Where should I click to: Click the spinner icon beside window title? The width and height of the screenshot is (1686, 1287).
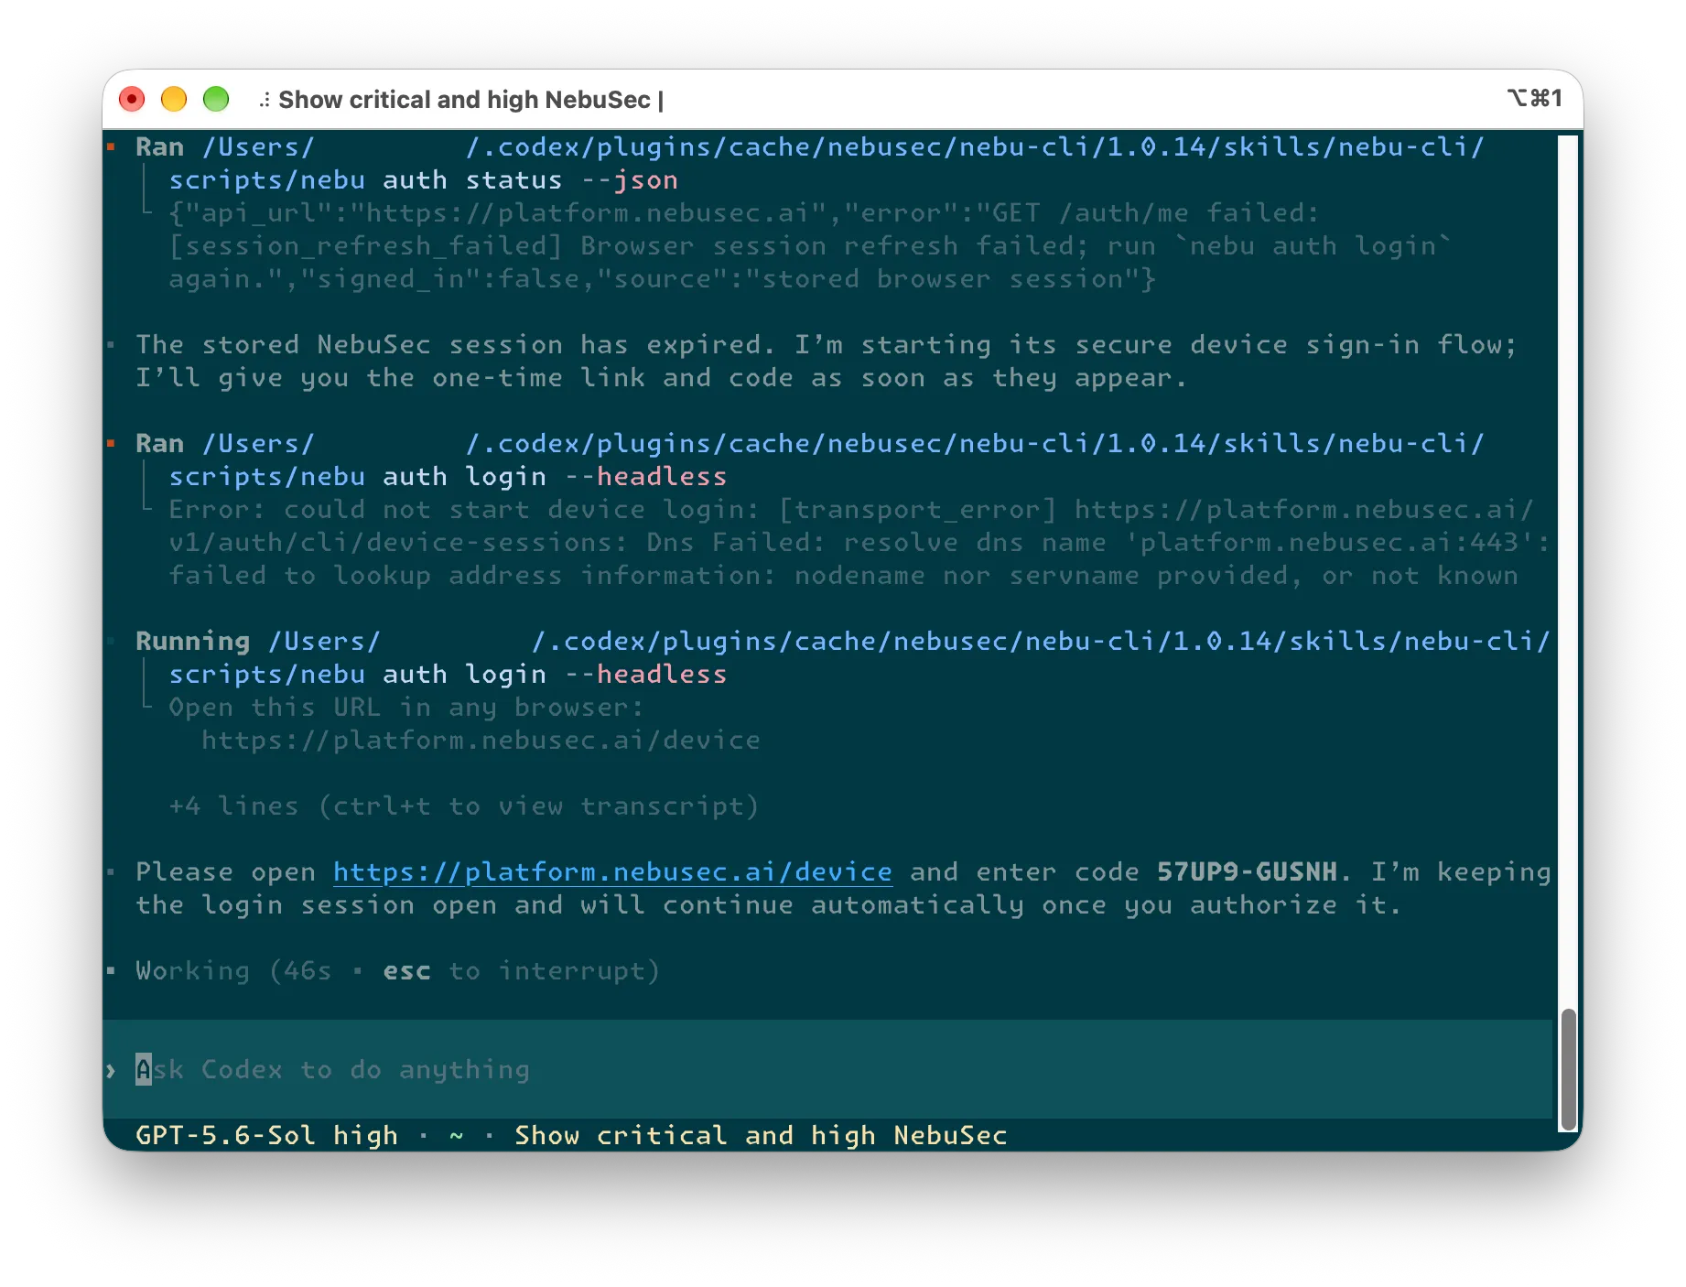coord(264,100)
